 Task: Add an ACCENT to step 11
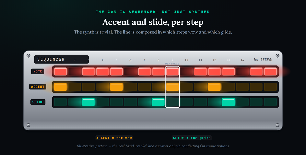(x=200, y=87)
